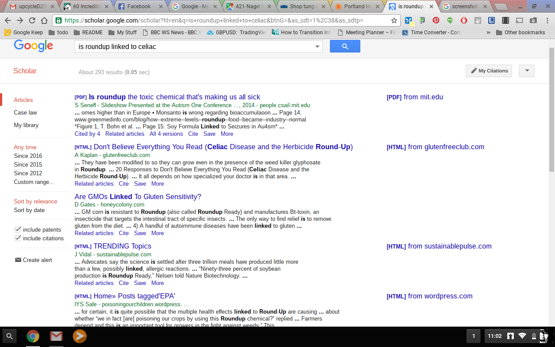Open the My Stuff bookmarks folder
Image resolution: width=555 pixels, height=347 pixels.
(x=122, y=33)
